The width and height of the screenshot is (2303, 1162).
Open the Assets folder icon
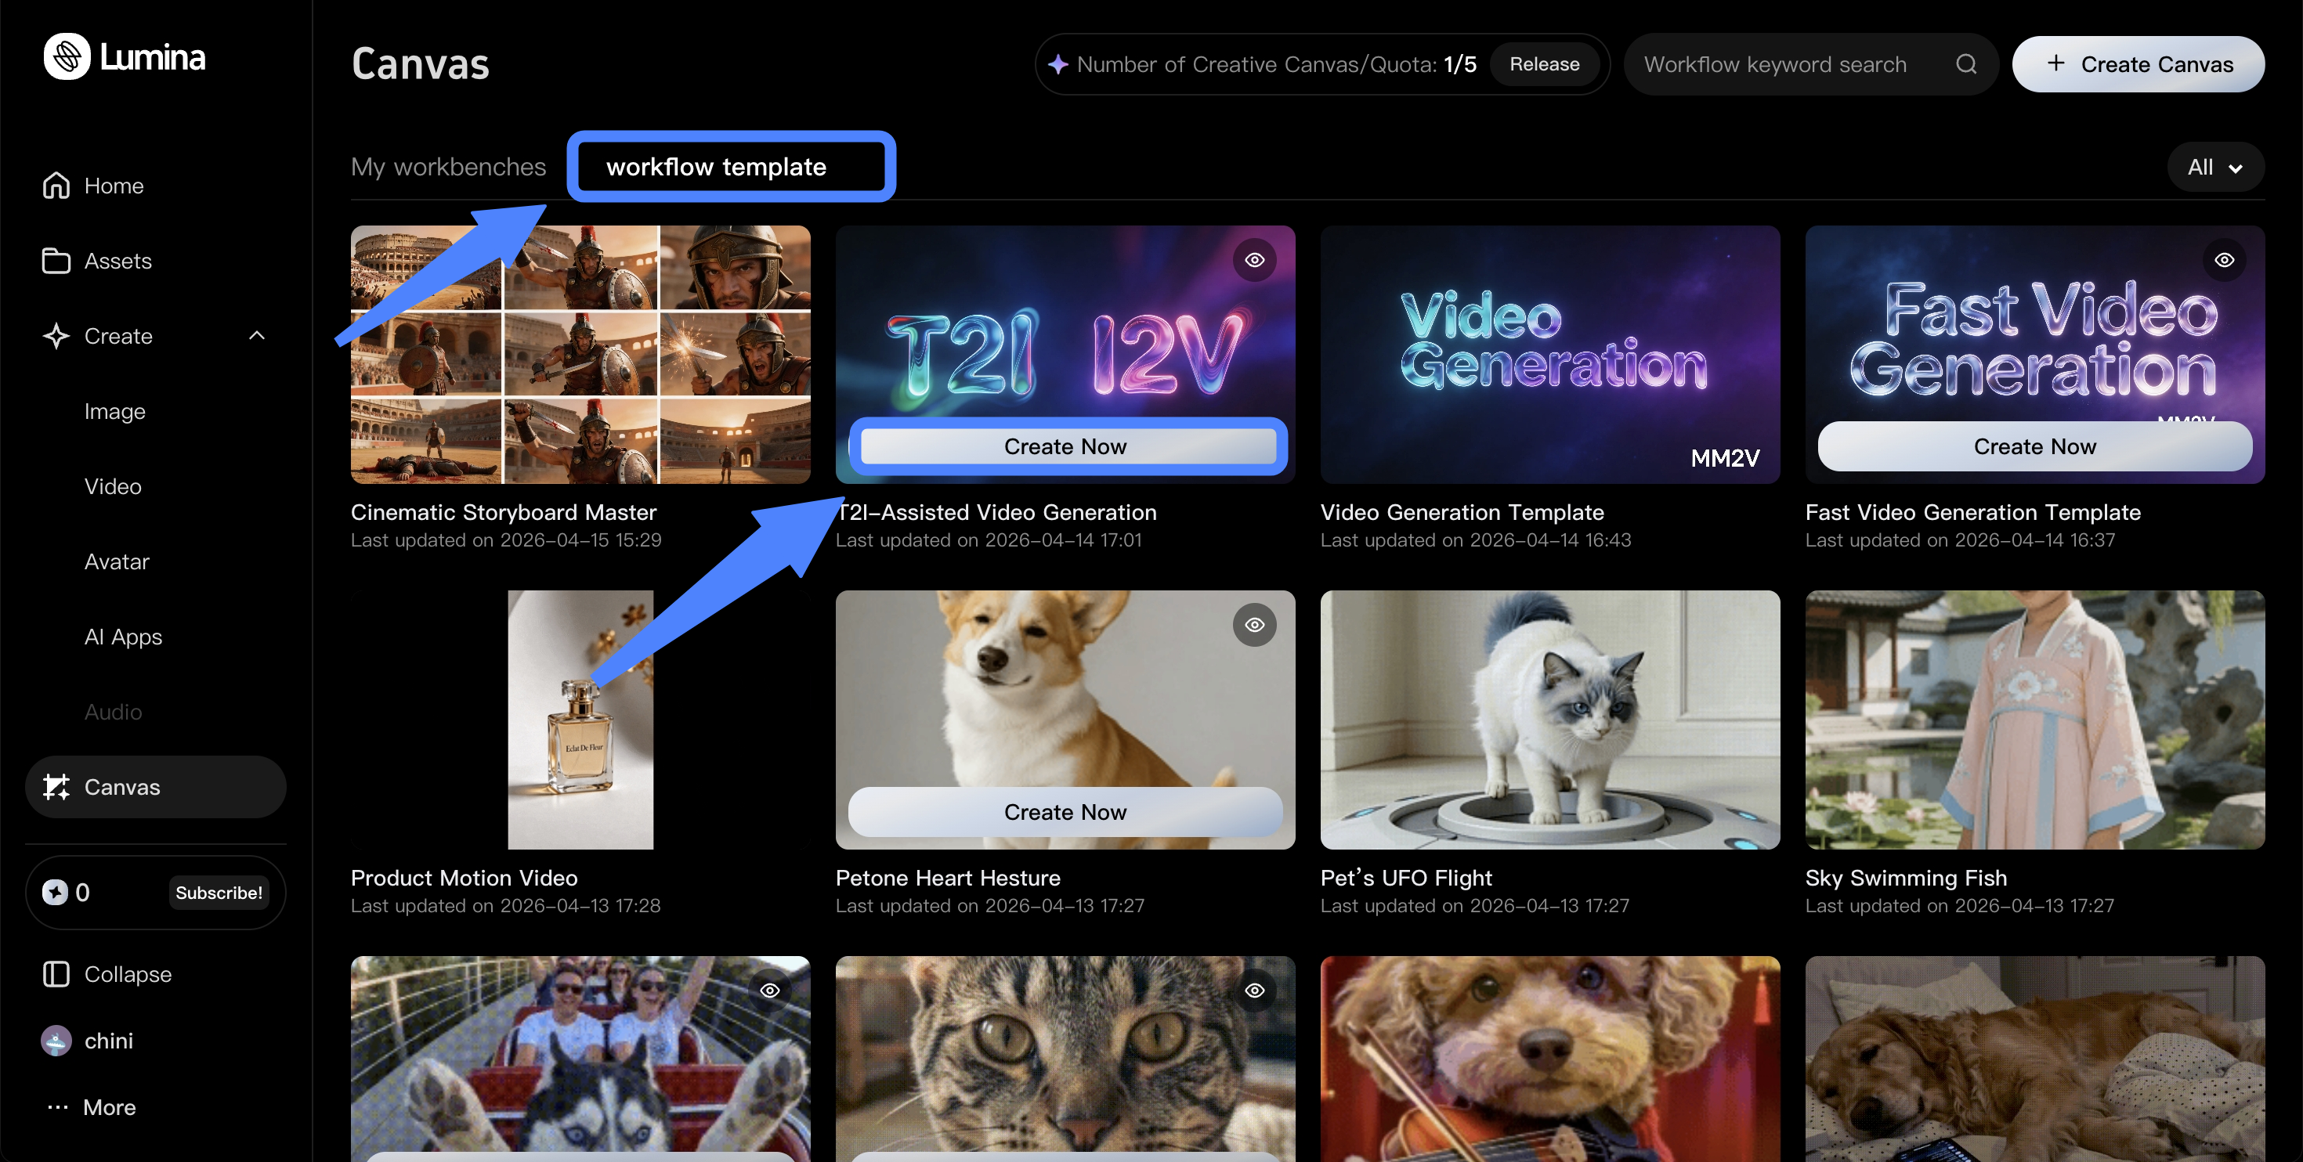coord(56,260)
